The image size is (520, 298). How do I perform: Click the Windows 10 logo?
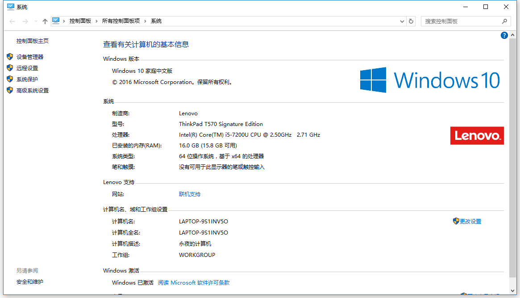tap(430, 80)
